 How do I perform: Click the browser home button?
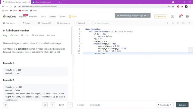coord(15,7)
